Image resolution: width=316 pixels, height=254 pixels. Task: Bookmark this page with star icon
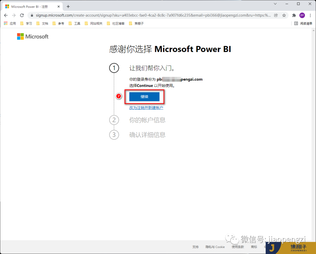pyautogui.click(x=284, y=15)
